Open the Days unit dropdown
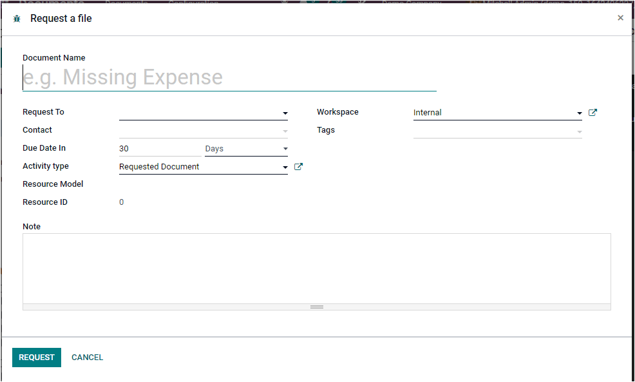Image resolution: width=635 pixels, height=382 pixels. click(x=246, y=149)
